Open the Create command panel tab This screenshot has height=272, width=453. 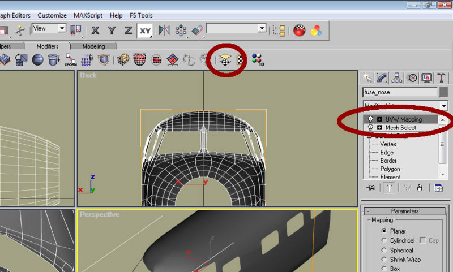(367, 78)
